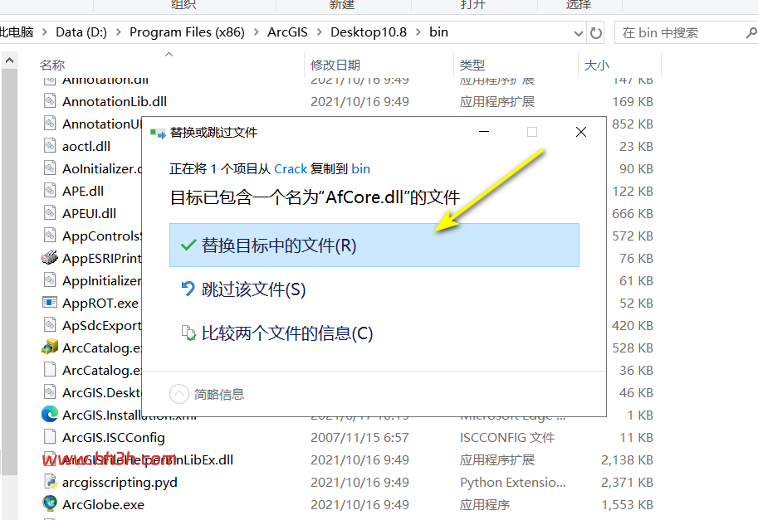This screenshot has height=520, width=758.
Task: Select AppInitializer file icon
Action: [x=50, y=280]
